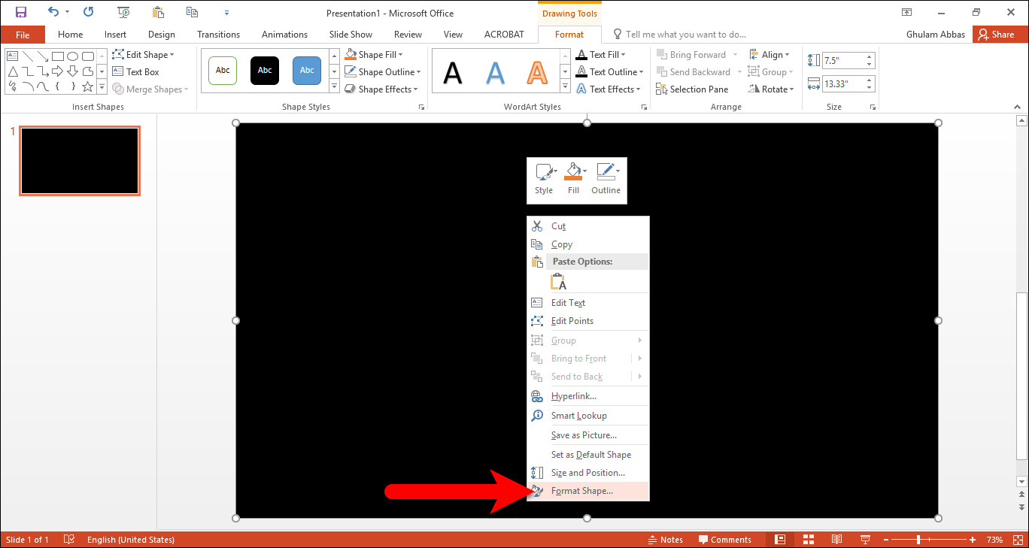Switch to Slide Sorter view icon
1029x548 pixels.
(809, 540)
